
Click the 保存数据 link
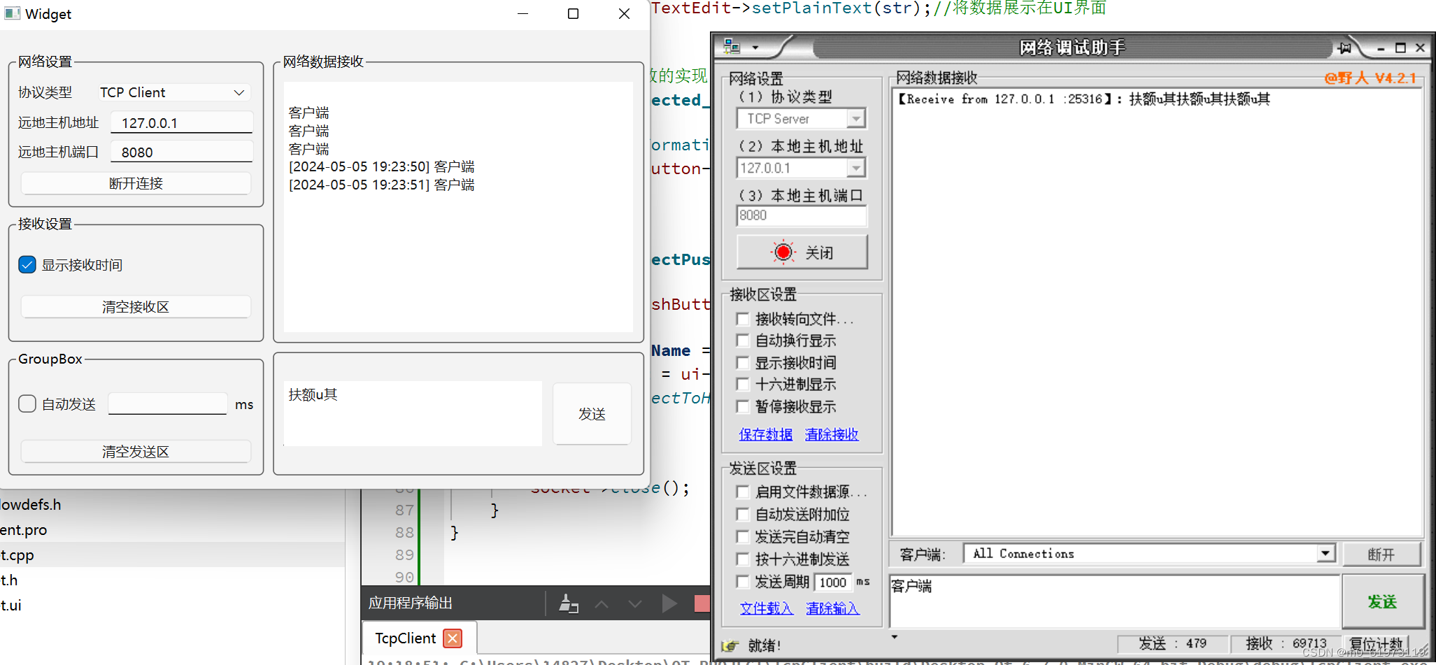pos(766,434)
